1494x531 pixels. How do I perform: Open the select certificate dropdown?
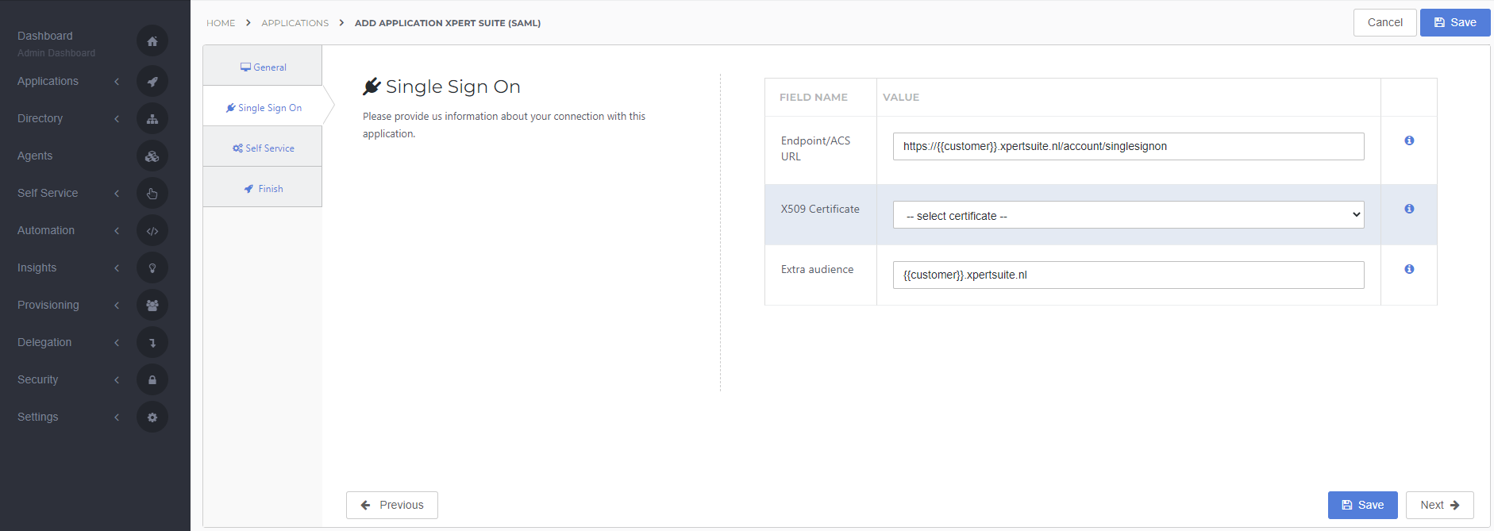coord(1128,215)
